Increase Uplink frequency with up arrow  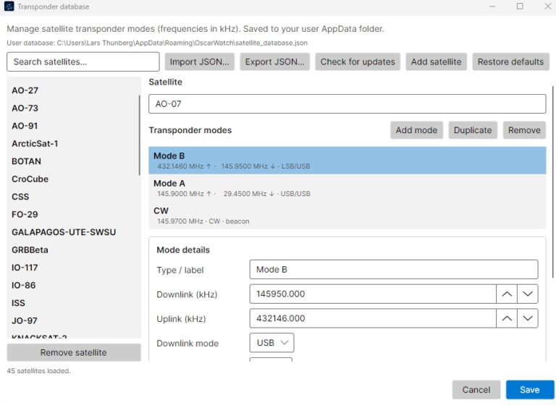[507, 318]
